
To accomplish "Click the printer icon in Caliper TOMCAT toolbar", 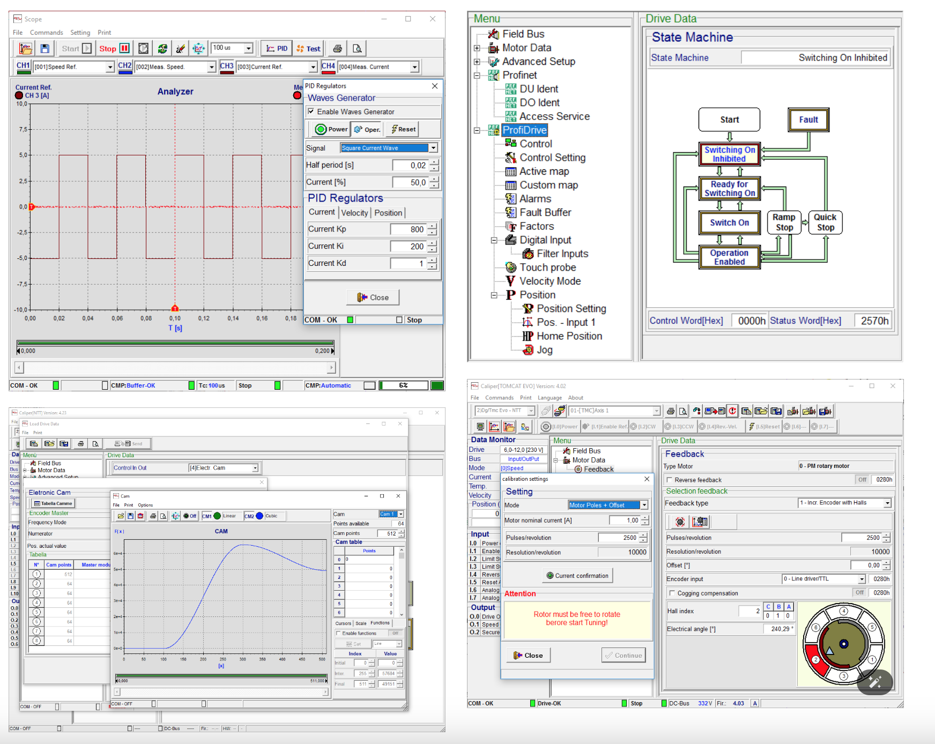I will click(x=670, y=411).
